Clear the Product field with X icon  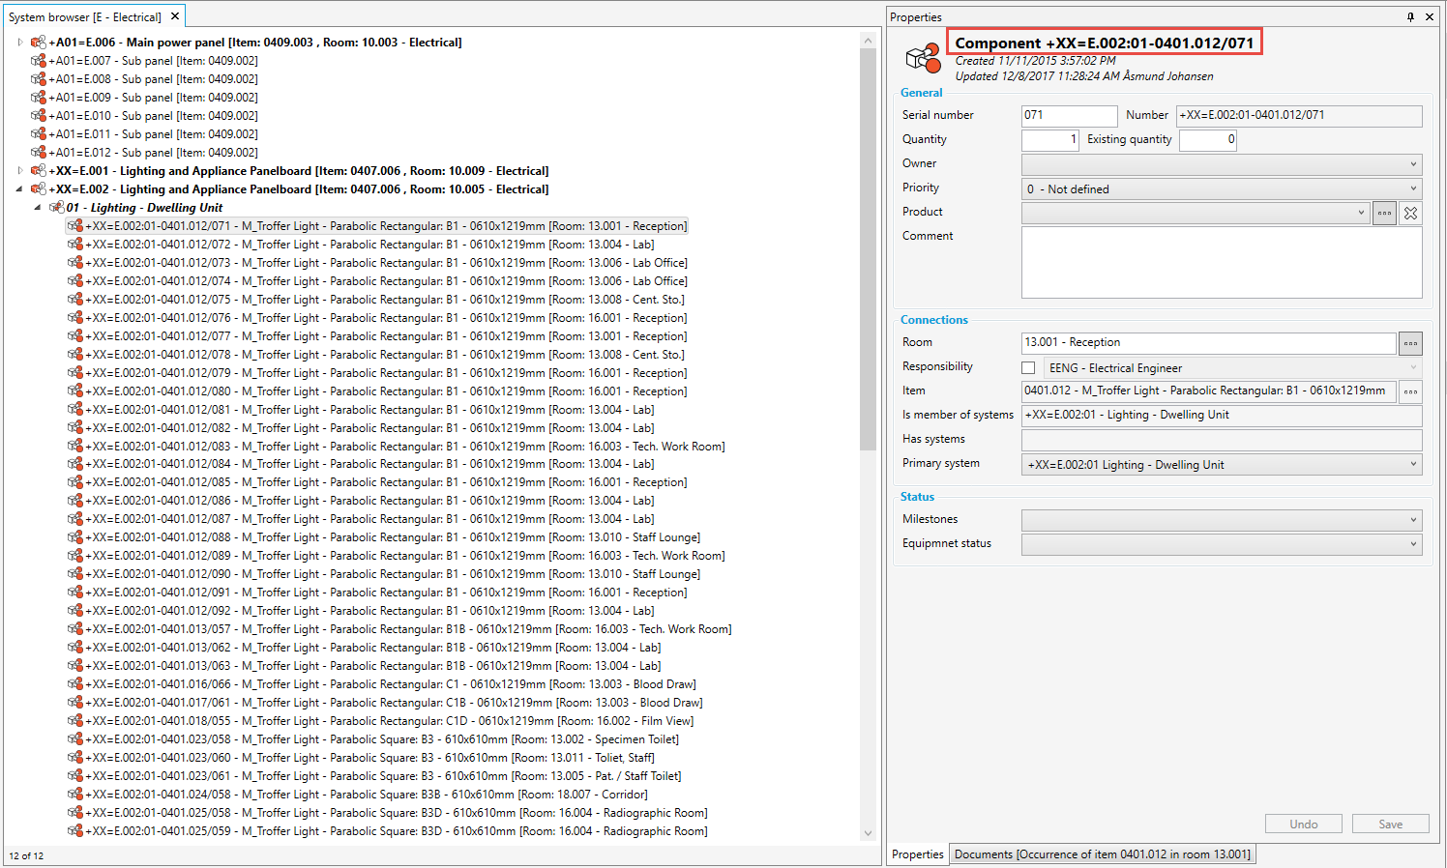pyautogui.click(x=1411, y=213)
